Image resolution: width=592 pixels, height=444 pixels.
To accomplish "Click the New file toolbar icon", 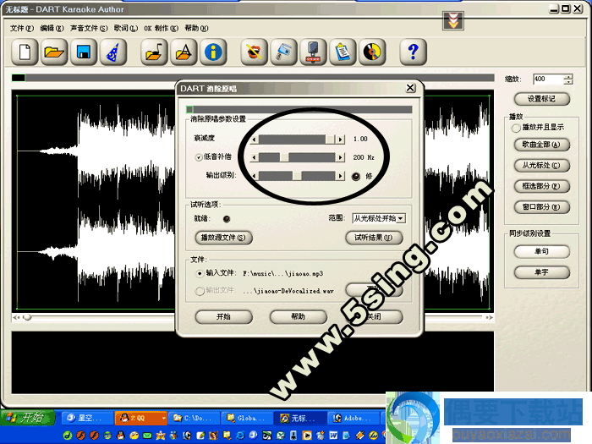I will pos(25,52).
